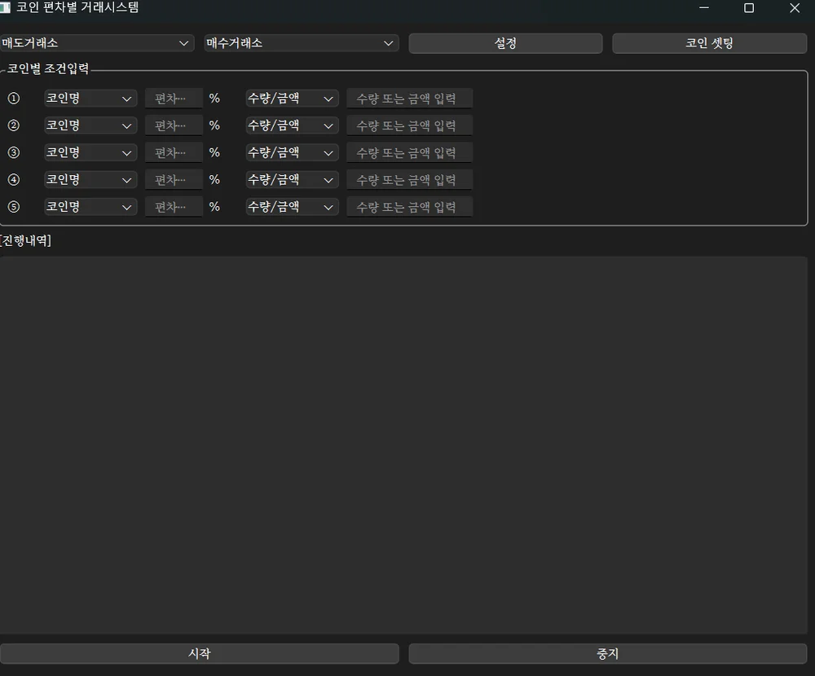Image resolution: width=815 pixels, height=676 pixels.
Task: Open the 매도거래소 dropdown
Action: click(x=96, y=43)
